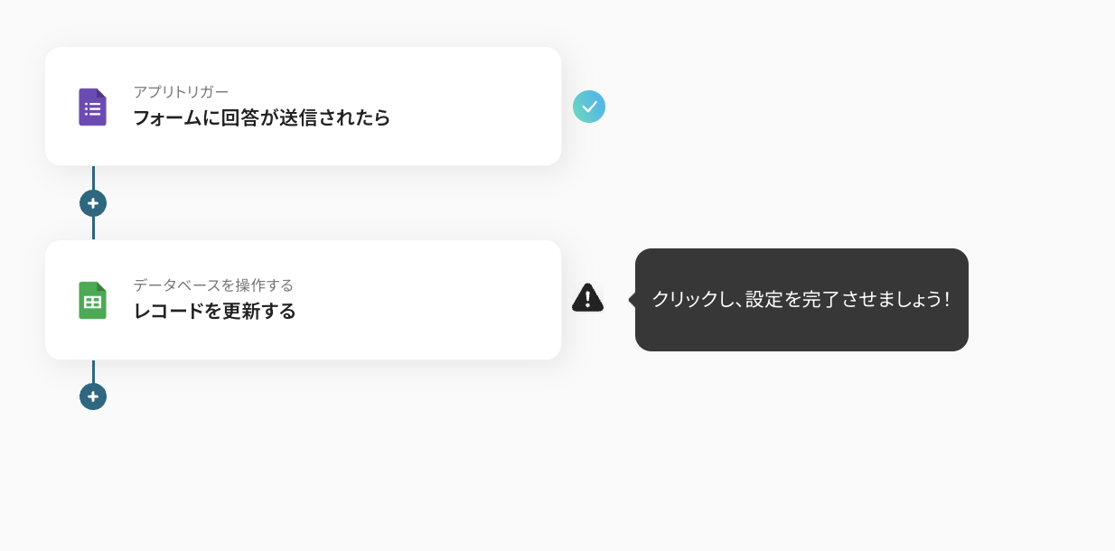Add a step below レコードを更新する

(93, 397)
